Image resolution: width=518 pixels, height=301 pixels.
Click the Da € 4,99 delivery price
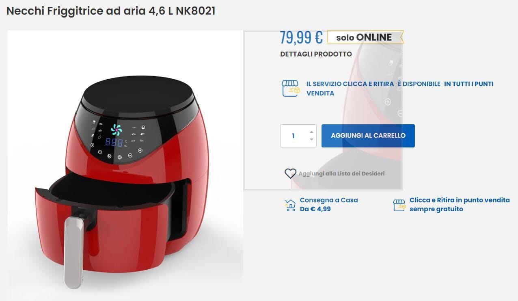tap(315, 209)
